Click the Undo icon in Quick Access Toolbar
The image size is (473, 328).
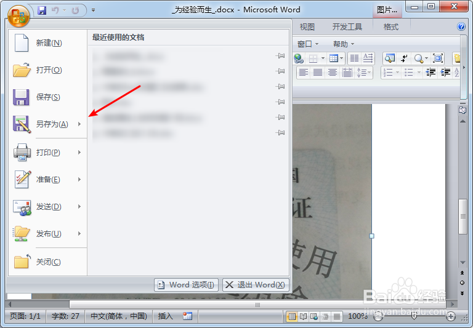pyautogui.click(x=55, y=10)
